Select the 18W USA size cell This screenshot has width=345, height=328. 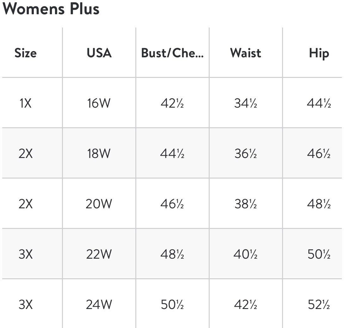(99, 154)
